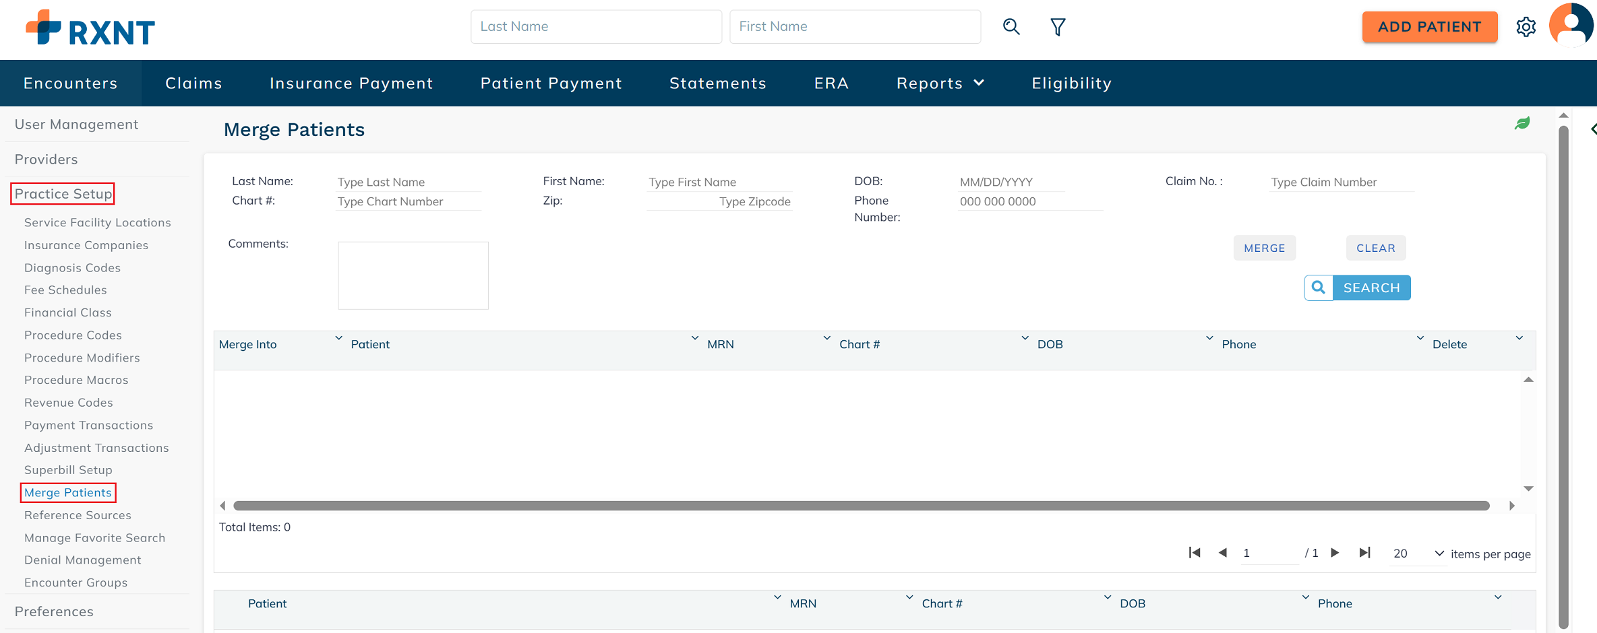
Task: Open the items per page dropdown
Action: click(1439, 554)
